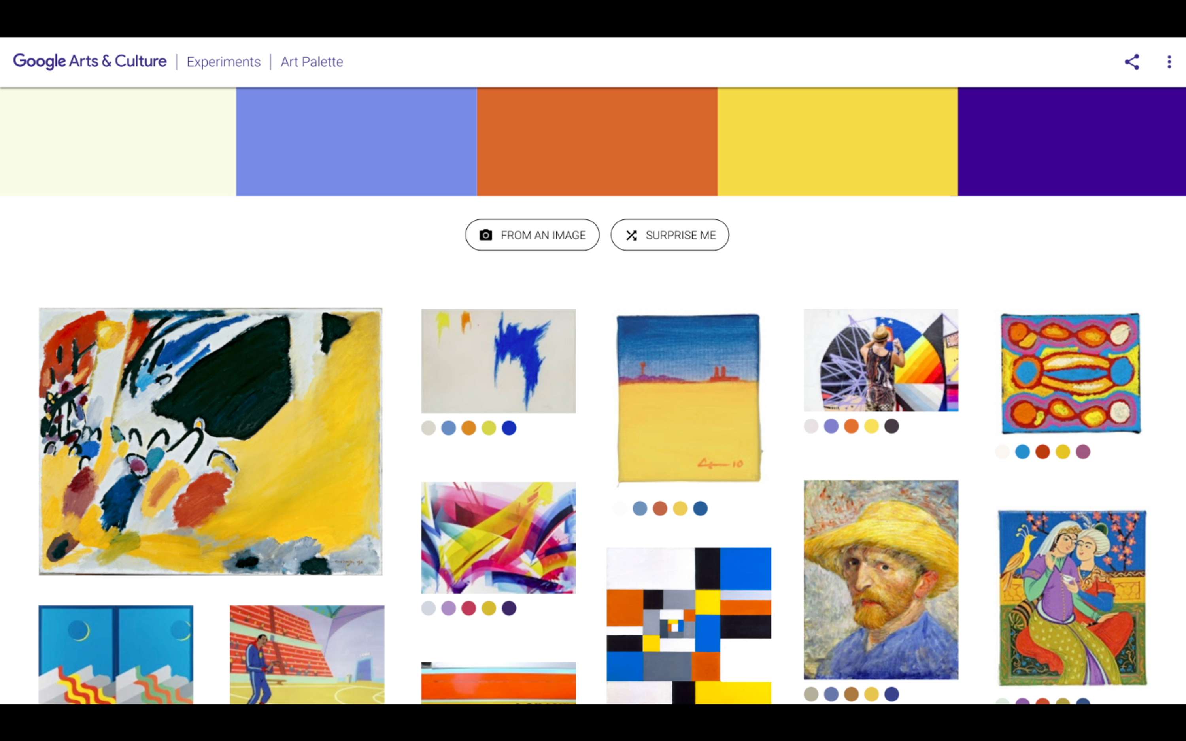The image size is (1186, 741).
Task: Click the FROM AN IMAGE button
Action: [x=532, y=235]
